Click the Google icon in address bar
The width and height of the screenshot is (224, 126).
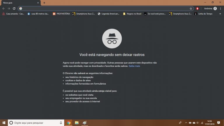(x=21, y=8)
